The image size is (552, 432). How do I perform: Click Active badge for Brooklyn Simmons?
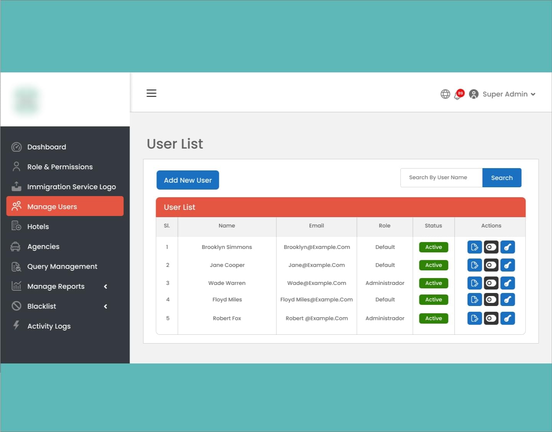coord(434,247)
